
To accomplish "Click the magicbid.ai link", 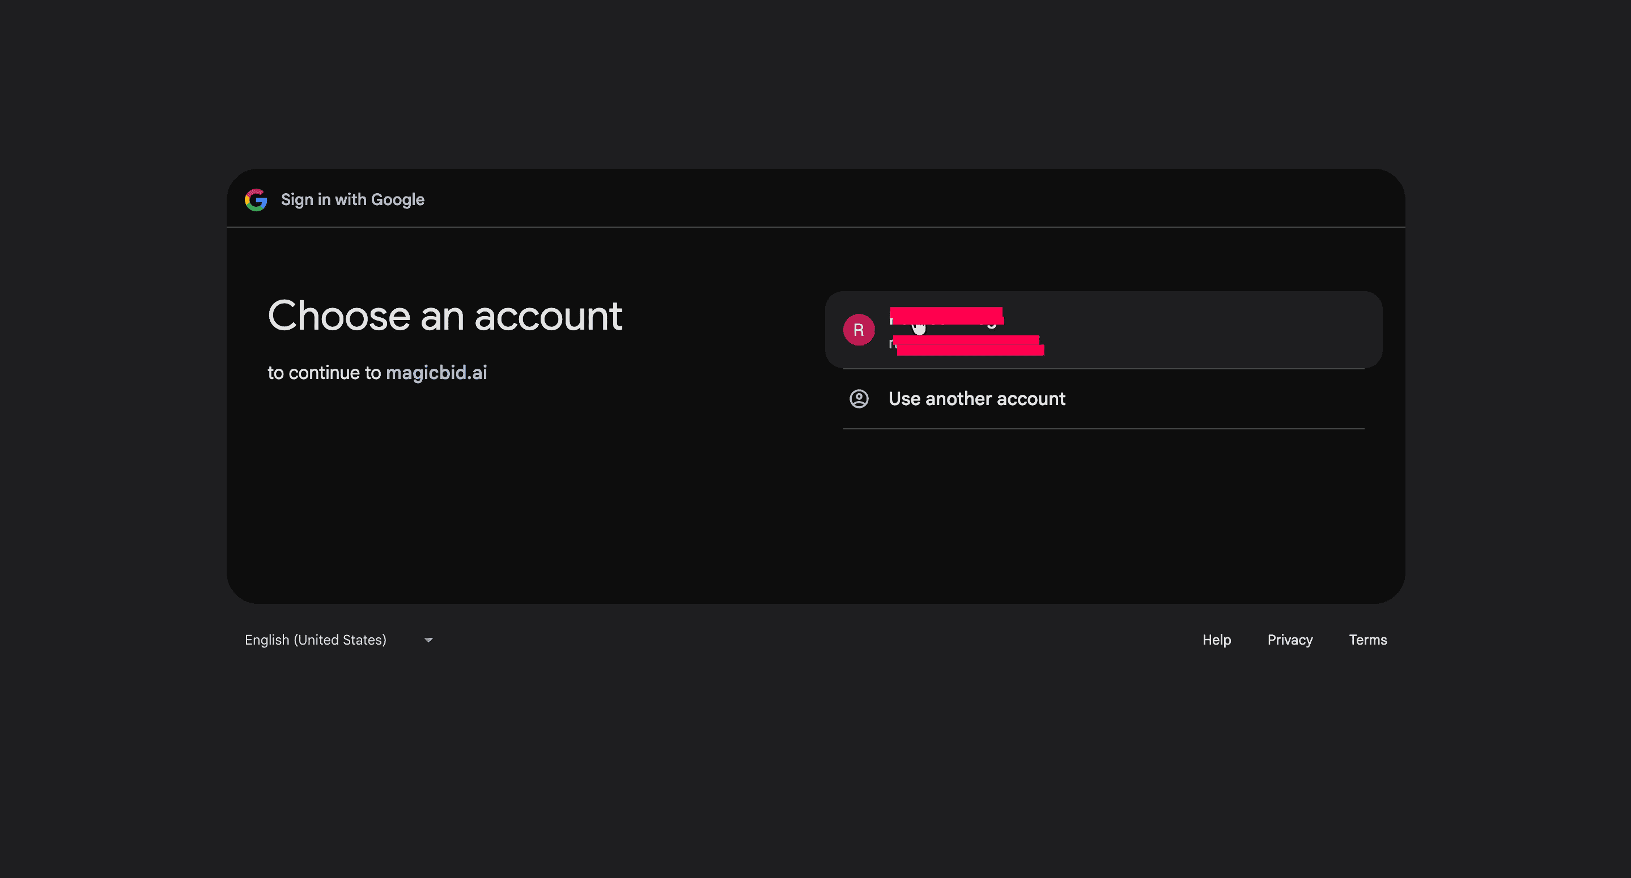I will coord(436,372).
